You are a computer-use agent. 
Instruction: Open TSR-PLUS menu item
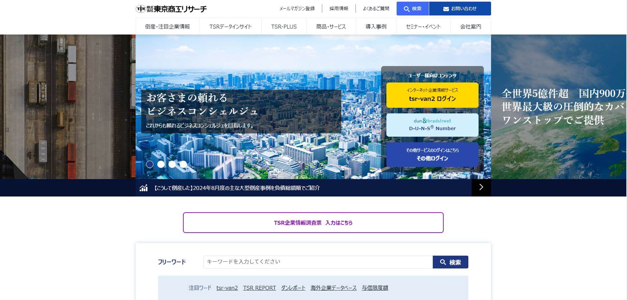[284, 27]
